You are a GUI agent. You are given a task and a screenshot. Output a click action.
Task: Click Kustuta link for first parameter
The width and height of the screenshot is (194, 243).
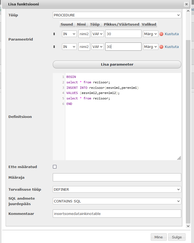(172, 34)
